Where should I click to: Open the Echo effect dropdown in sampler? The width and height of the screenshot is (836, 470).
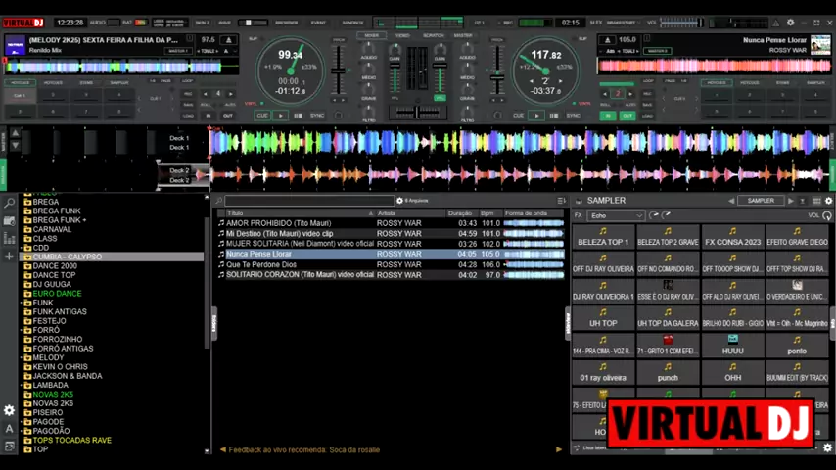[x=616, y=215]
